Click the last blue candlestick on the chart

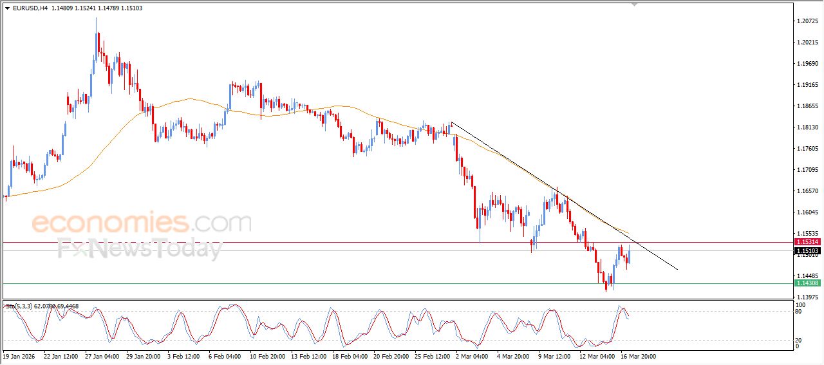[630, 255]
